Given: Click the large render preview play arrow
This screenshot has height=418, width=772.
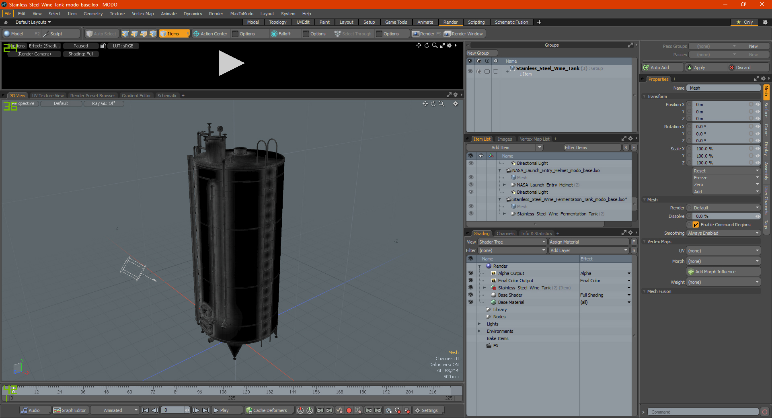Looking at the screenshot, I should pyautogui.click(x=231, y=63).
